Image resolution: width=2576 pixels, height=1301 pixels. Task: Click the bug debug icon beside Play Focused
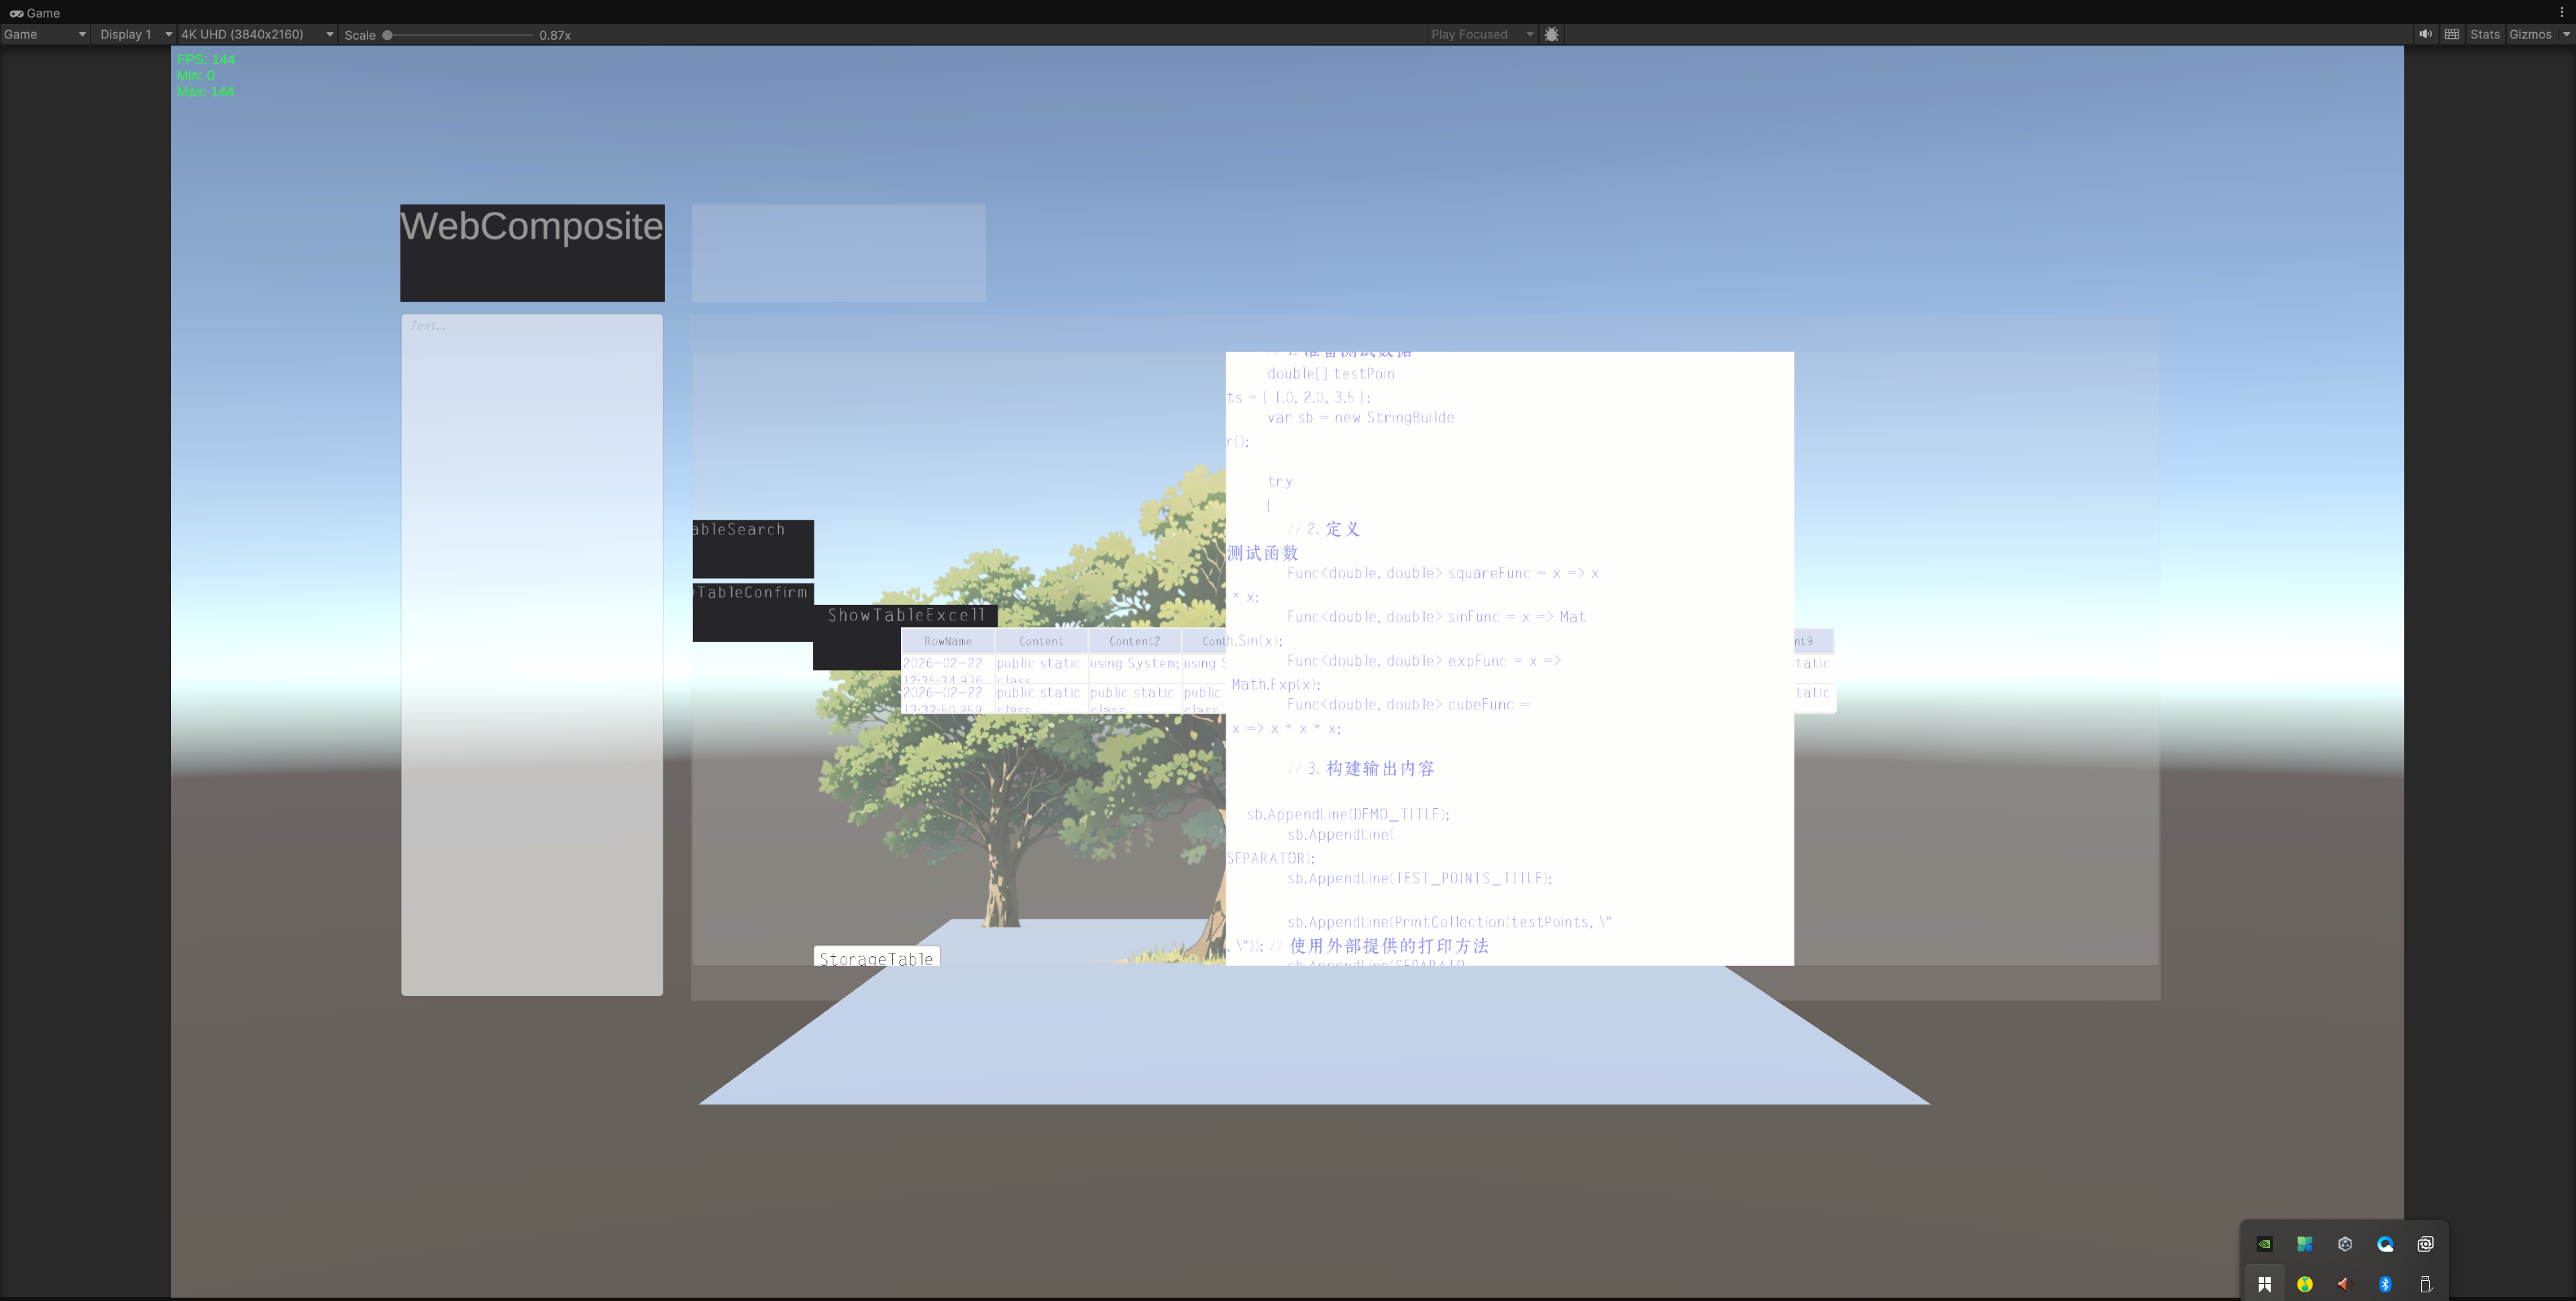click(x=1551, y=34)
